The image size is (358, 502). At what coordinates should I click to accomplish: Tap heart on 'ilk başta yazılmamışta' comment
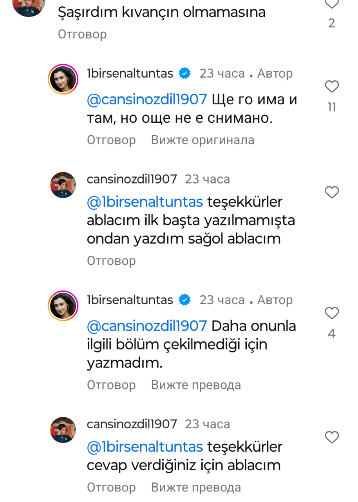click(332, 193)
